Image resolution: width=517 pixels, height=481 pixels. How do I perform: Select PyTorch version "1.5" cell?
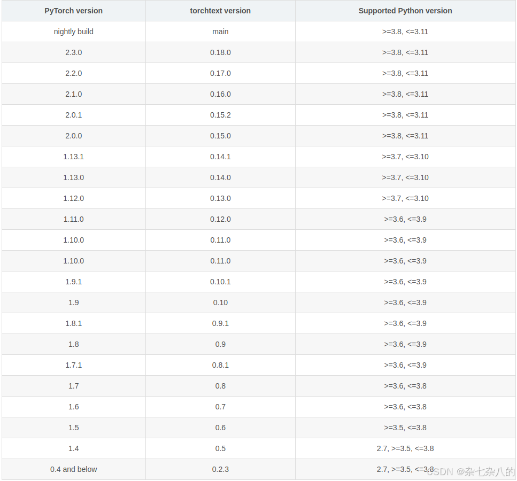point(74,428)
